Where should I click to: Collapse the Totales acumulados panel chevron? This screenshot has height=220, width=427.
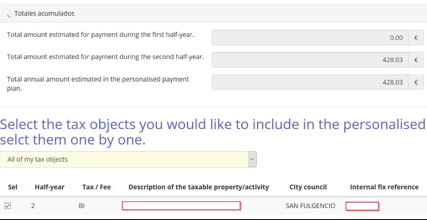(10, 15)
